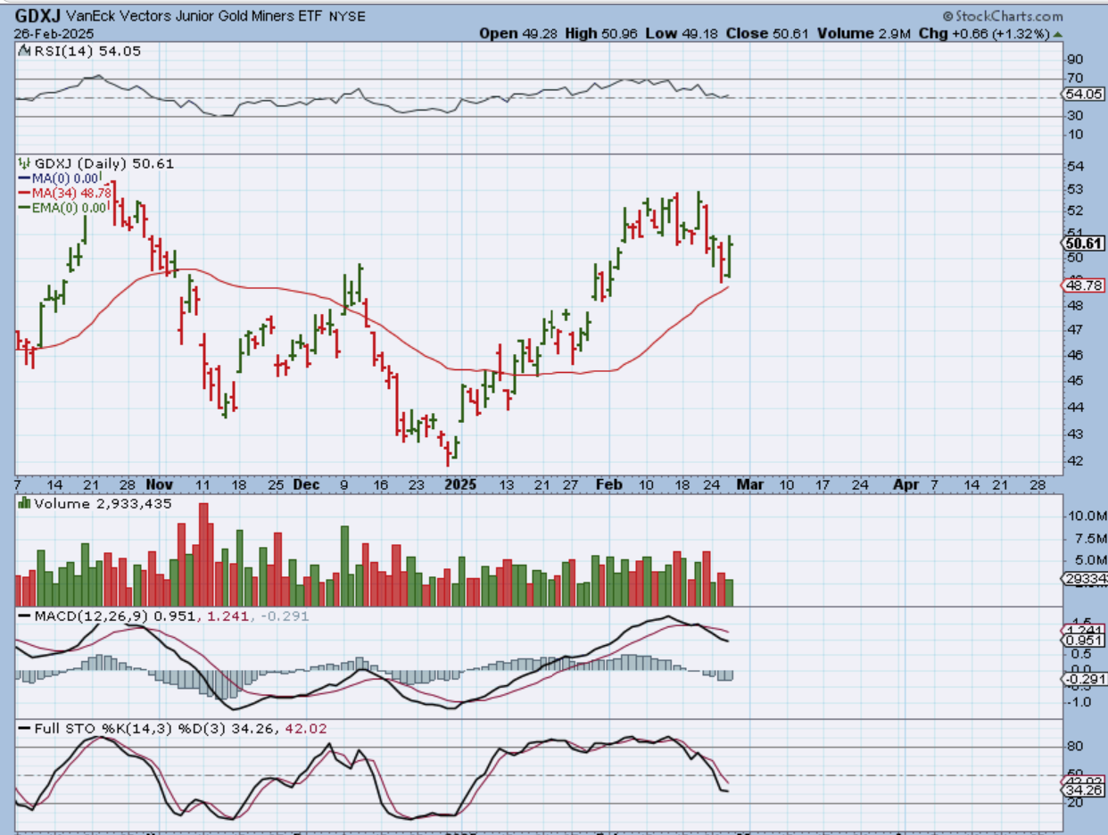Click the 46 price axis label

click(1075, 355)
